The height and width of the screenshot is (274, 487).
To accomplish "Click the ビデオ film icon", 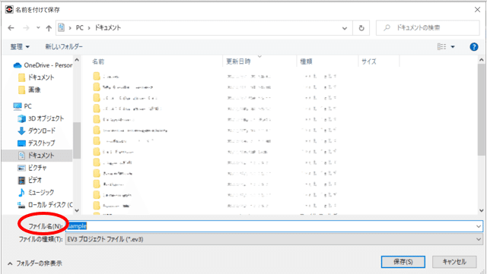I will click(21, 180).
